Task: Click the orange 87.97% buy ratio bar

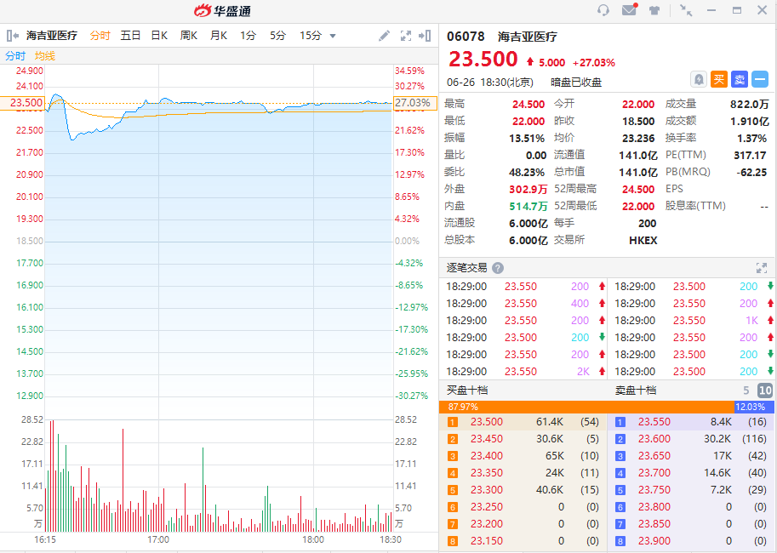Action: [x=586, y=407]
